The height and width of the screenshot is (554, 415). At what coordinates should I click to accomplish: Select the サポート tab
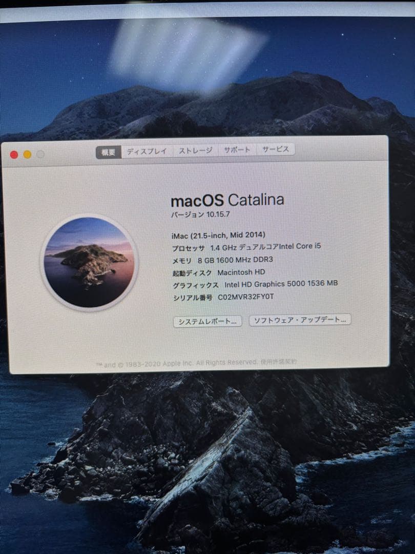click(x=237, y=150)
